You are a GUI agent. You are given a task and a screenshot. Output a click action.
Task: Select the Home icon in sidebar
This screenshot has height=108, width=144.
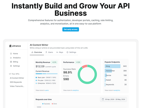(x=11, y=54)
